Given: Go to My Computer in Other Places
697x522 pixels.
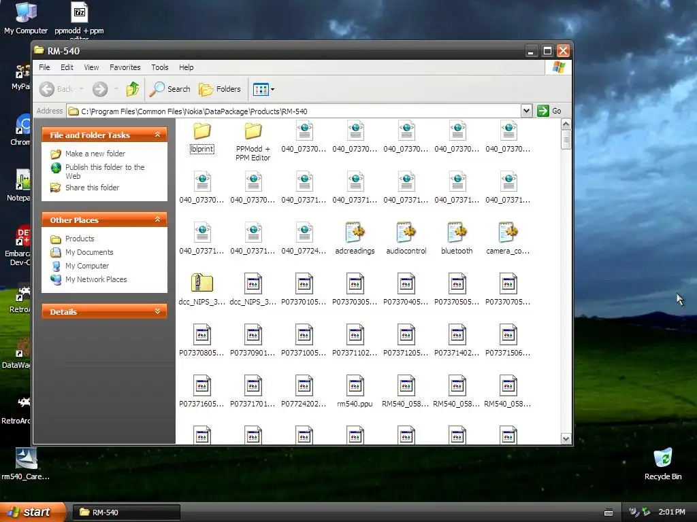Looking at the screenshot, I should coord(86,266).
